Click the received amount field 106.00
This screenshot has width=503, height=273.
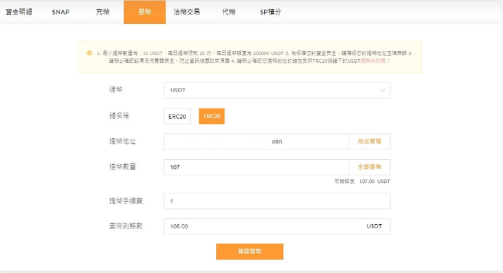pyautogui.click(x=277, y=226)
